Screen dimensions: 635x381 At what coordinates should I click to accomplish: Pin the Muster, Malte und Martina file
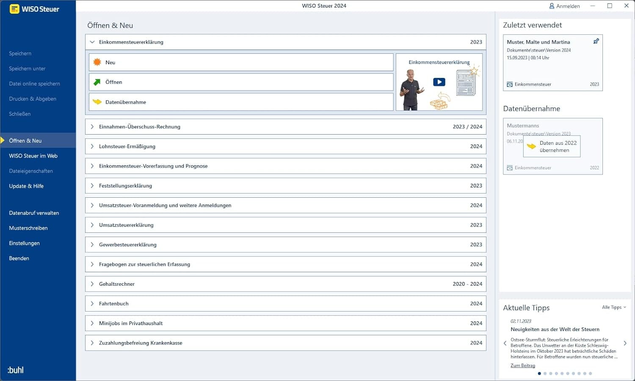coord(596,41)
